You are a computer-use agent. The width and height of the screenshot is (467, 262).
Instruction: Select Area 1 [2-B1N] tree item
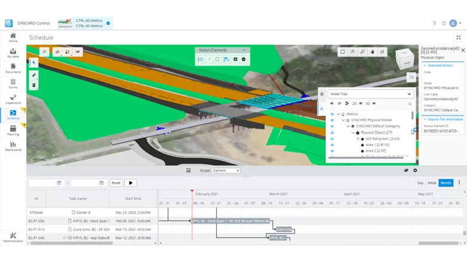(377, 145)
